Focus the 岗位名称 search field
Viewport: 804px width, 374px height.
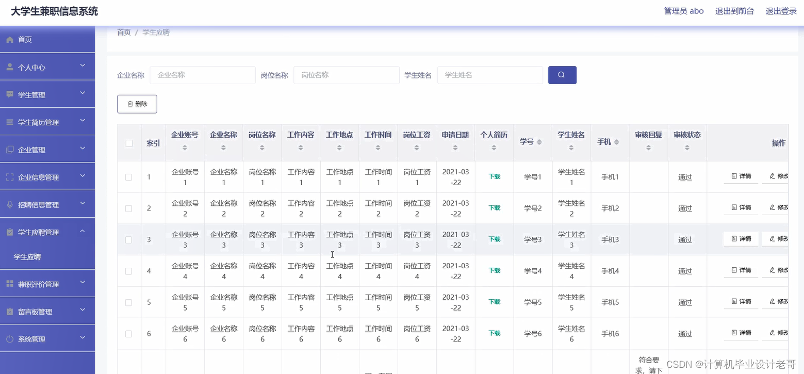pos(347,75)
